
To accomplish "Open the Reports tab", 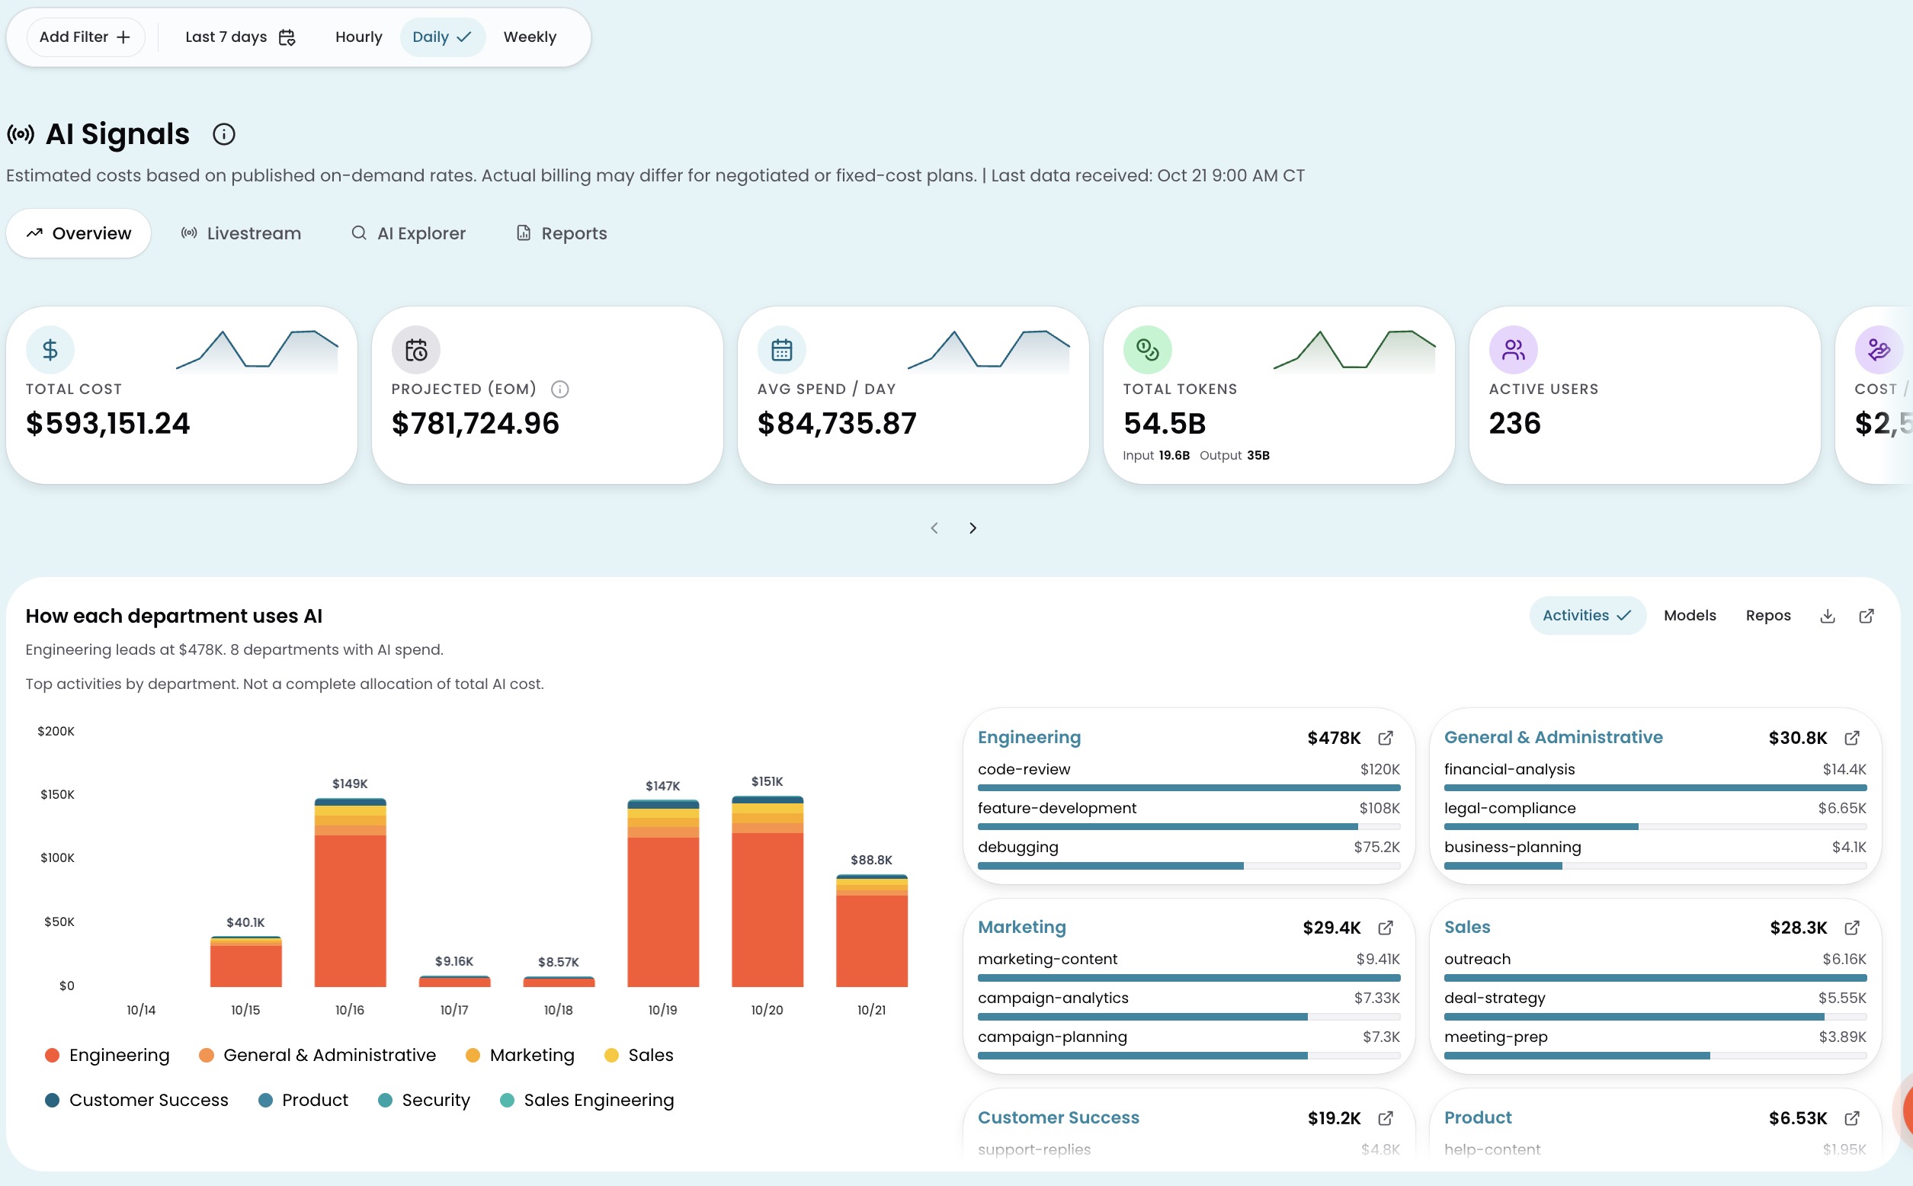I will pyautogui.click(x=562, y=233).
